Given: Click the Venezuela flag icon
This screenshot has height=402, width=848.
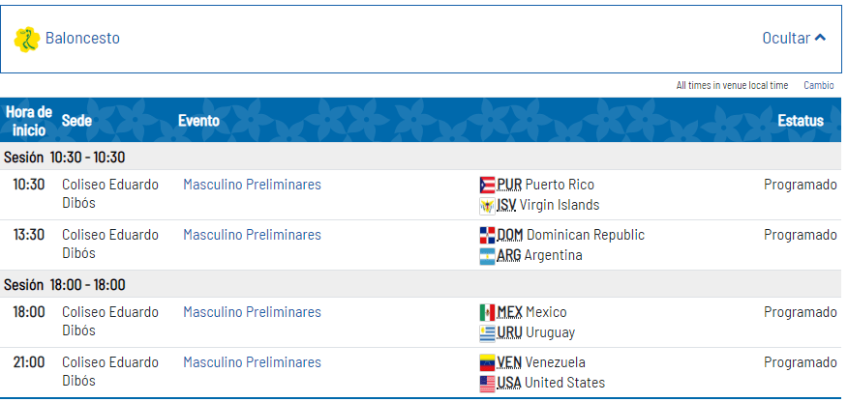Looking at the screenshot, I should [x=487, y=362].
